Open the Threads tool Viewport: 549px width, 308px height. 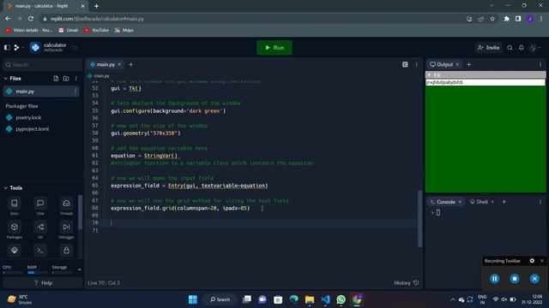[66, 206]
